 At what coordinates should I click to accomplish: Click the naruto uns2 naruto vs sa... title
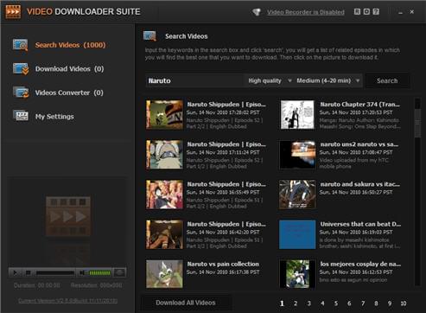(x=359, y=144)
